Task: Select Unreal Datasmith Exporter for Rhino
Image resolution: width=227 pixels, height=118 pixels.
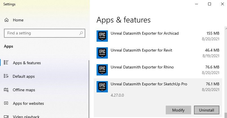Action: [142, 67]
